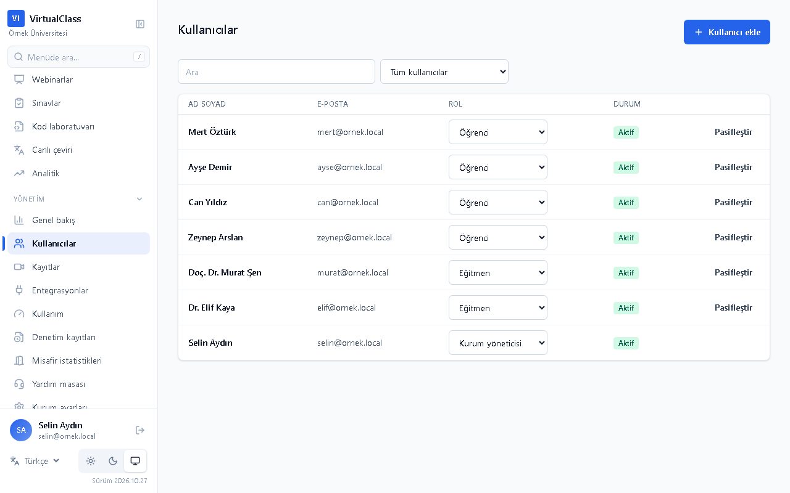
Task: Collapse the sidebar with the panel icon
Action: point(140,24)
